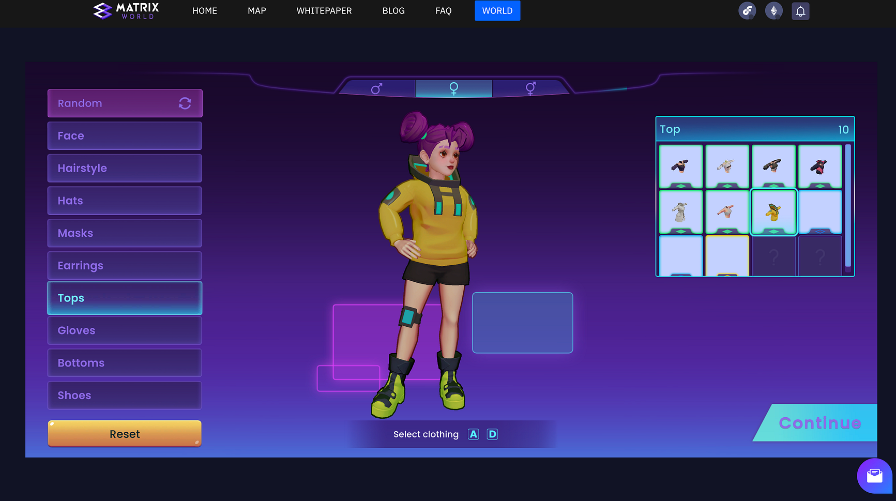Open the Shoes category
Image resolution: width=896 pixels, height=501 pixels.
coord(125,396)
